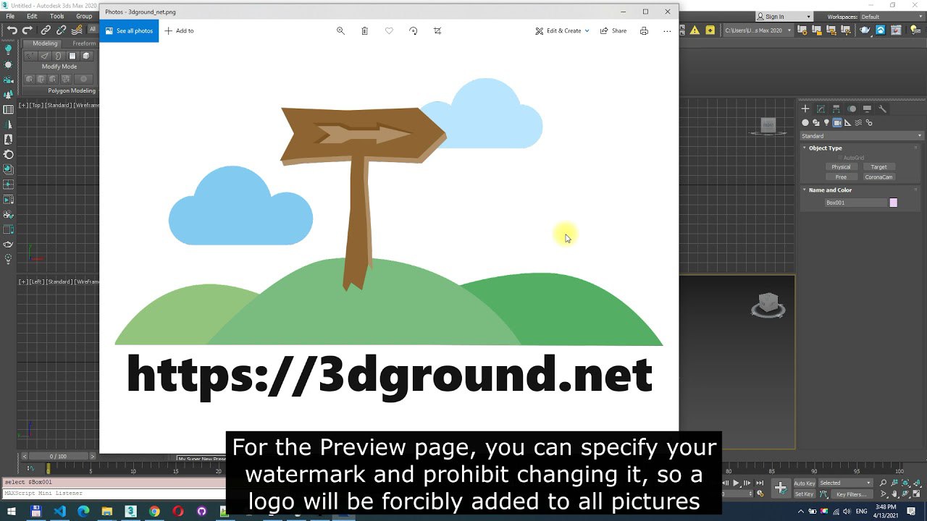Rotate the photo with the rotate icon
This screenshot has width=927, height=521.
pos(413,31)
